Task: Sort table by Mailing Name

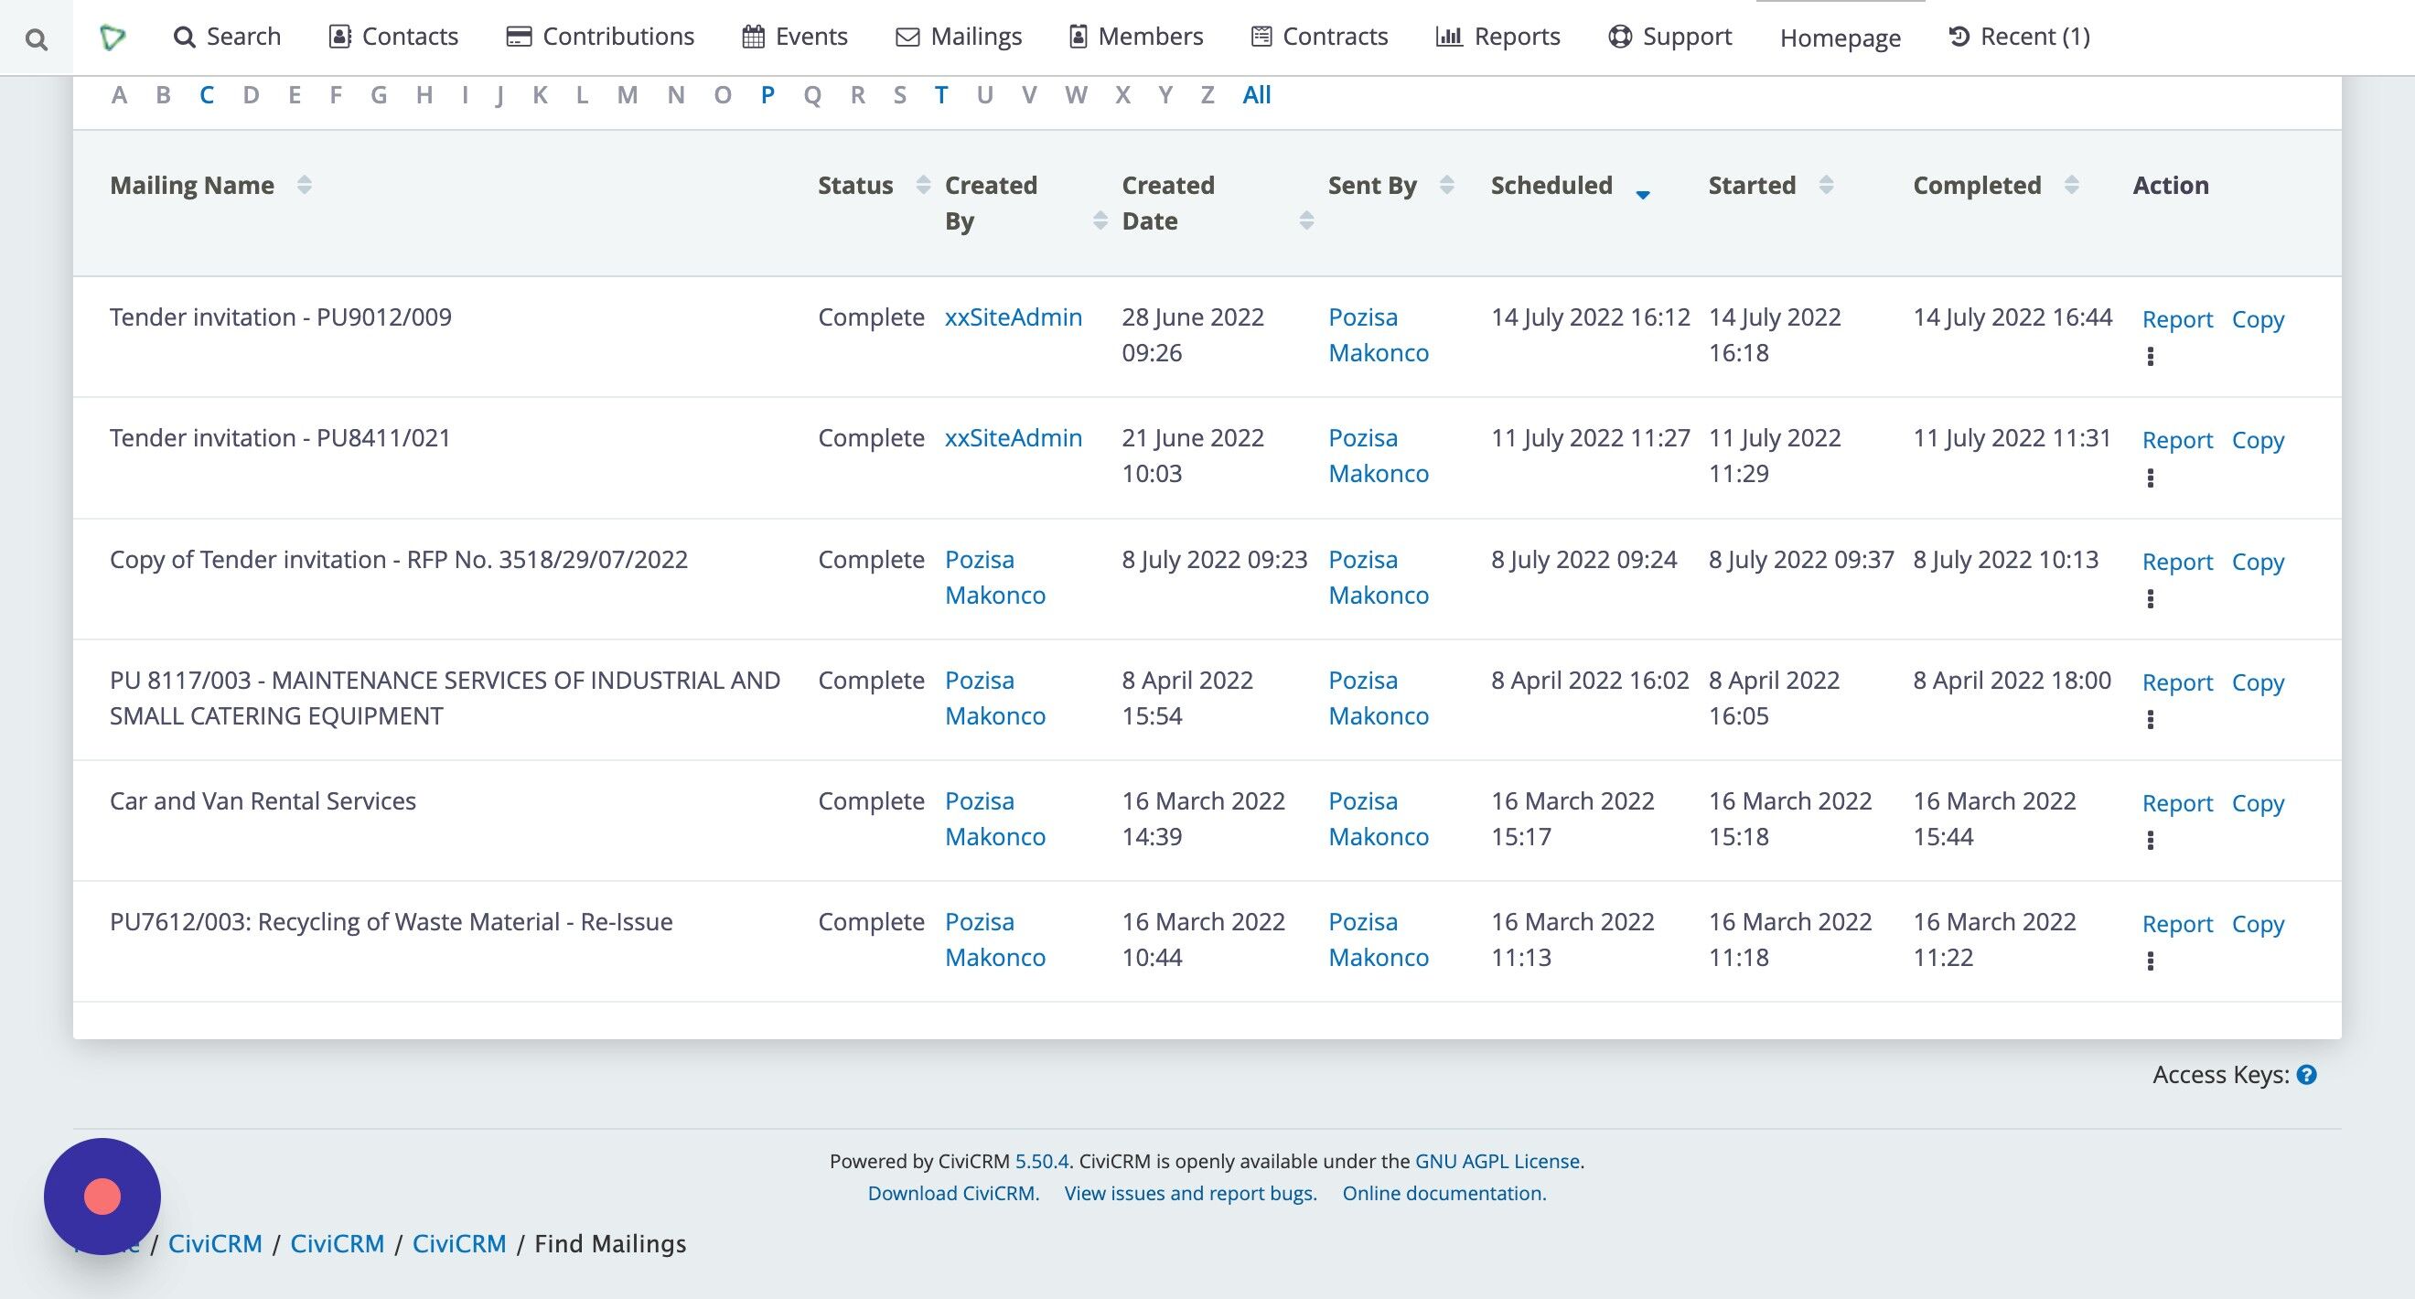Action: (x=304, y=186)
